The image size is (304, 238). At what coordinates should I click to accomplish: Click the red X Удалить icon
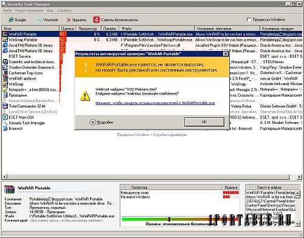tap(69, 19)
